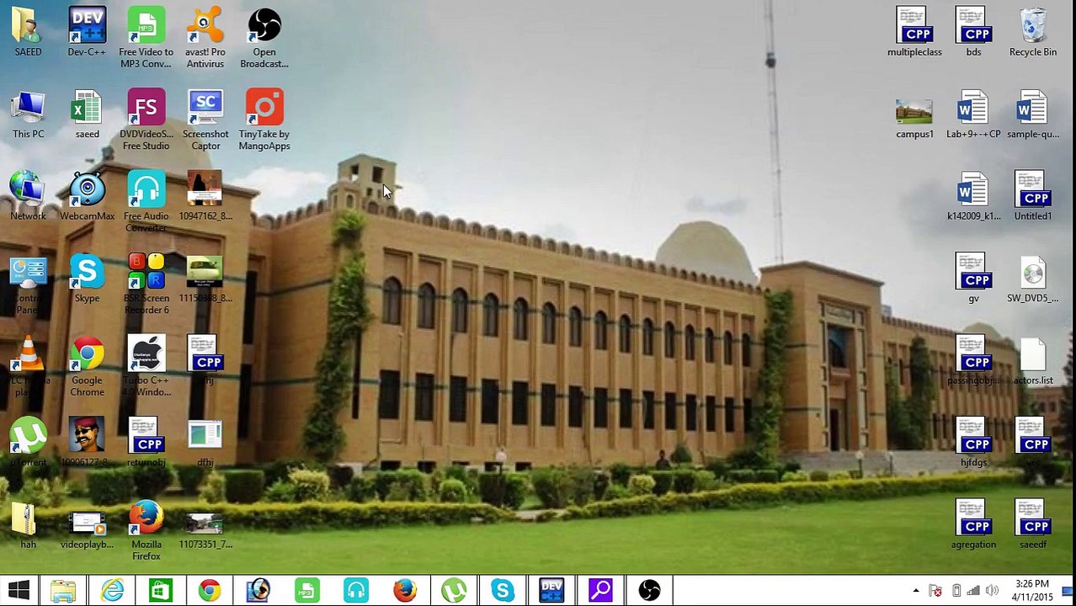Open the saeedf CPP file

1032,525
